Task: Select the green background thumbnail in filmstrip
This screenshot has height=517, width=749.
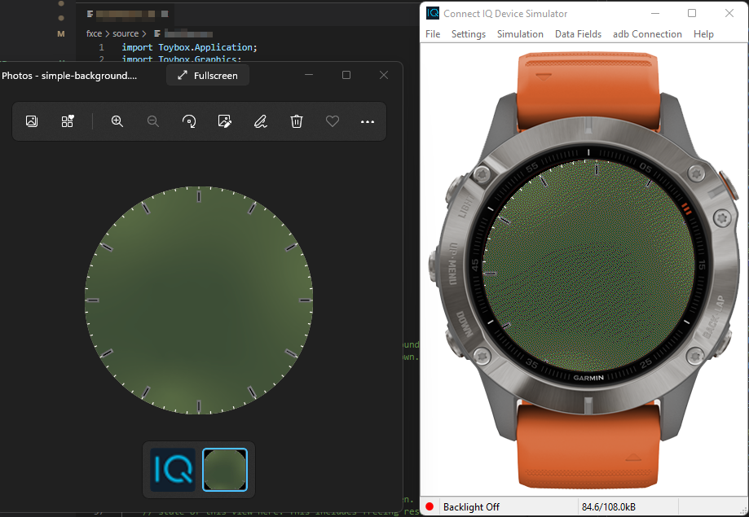Action: point(225,470)
